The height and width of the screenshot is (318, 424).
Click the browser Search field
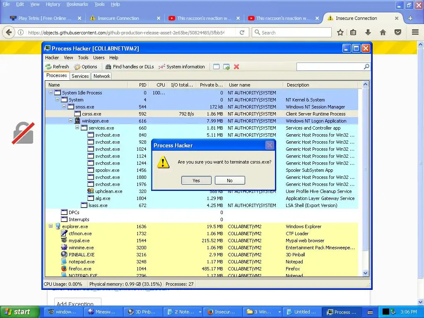point(292,32)
